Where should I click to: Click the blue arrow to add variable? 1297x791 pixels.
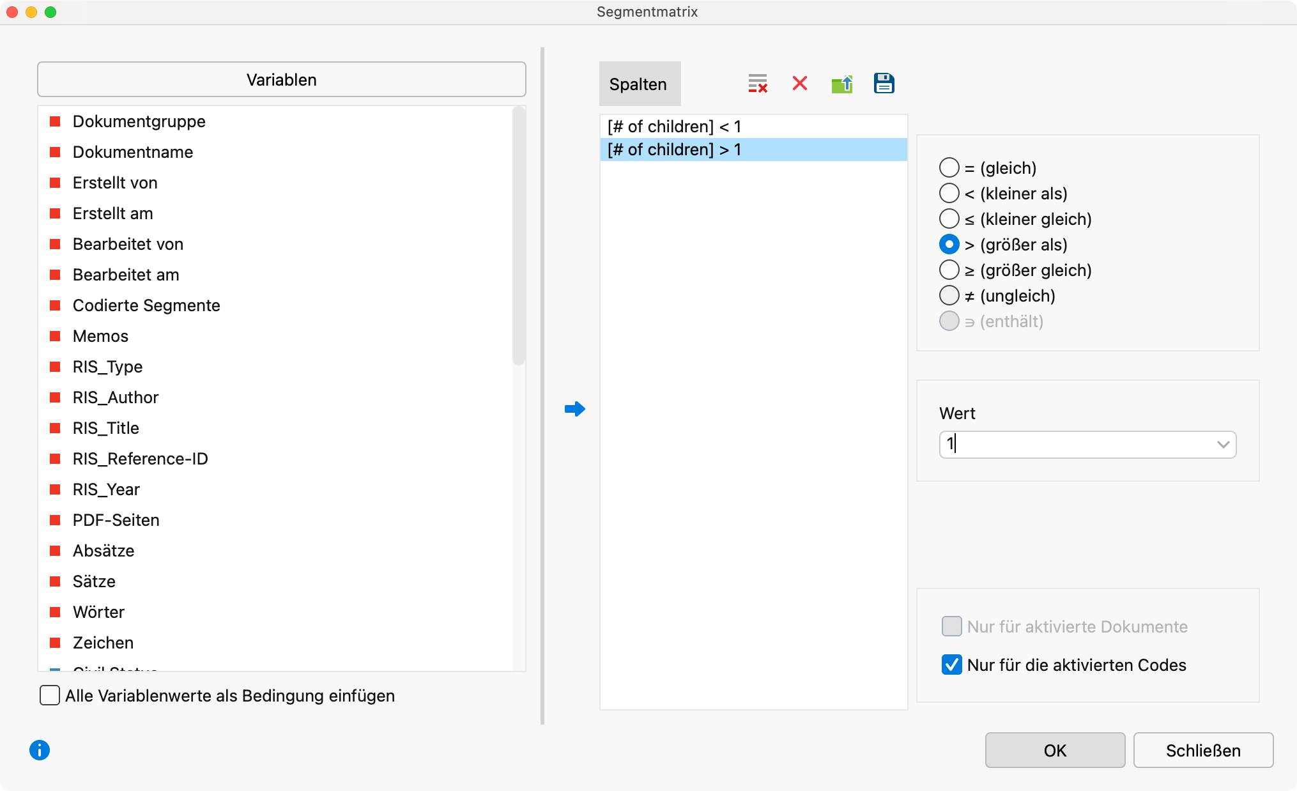coord(575,409)
